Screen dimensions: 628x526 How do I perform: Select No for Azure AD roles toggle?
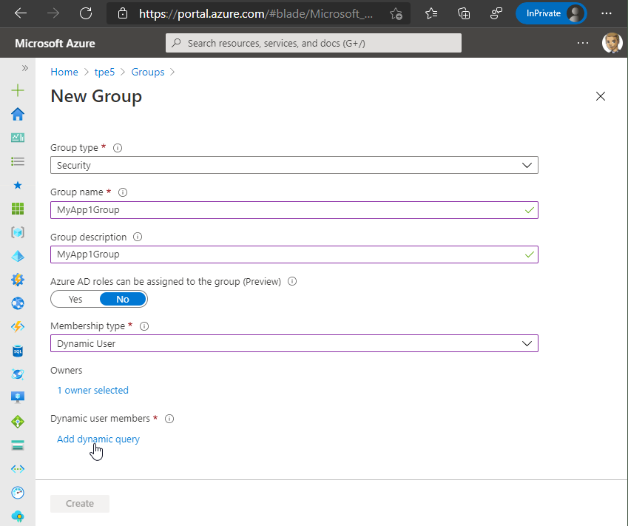[x=123, y=299]
